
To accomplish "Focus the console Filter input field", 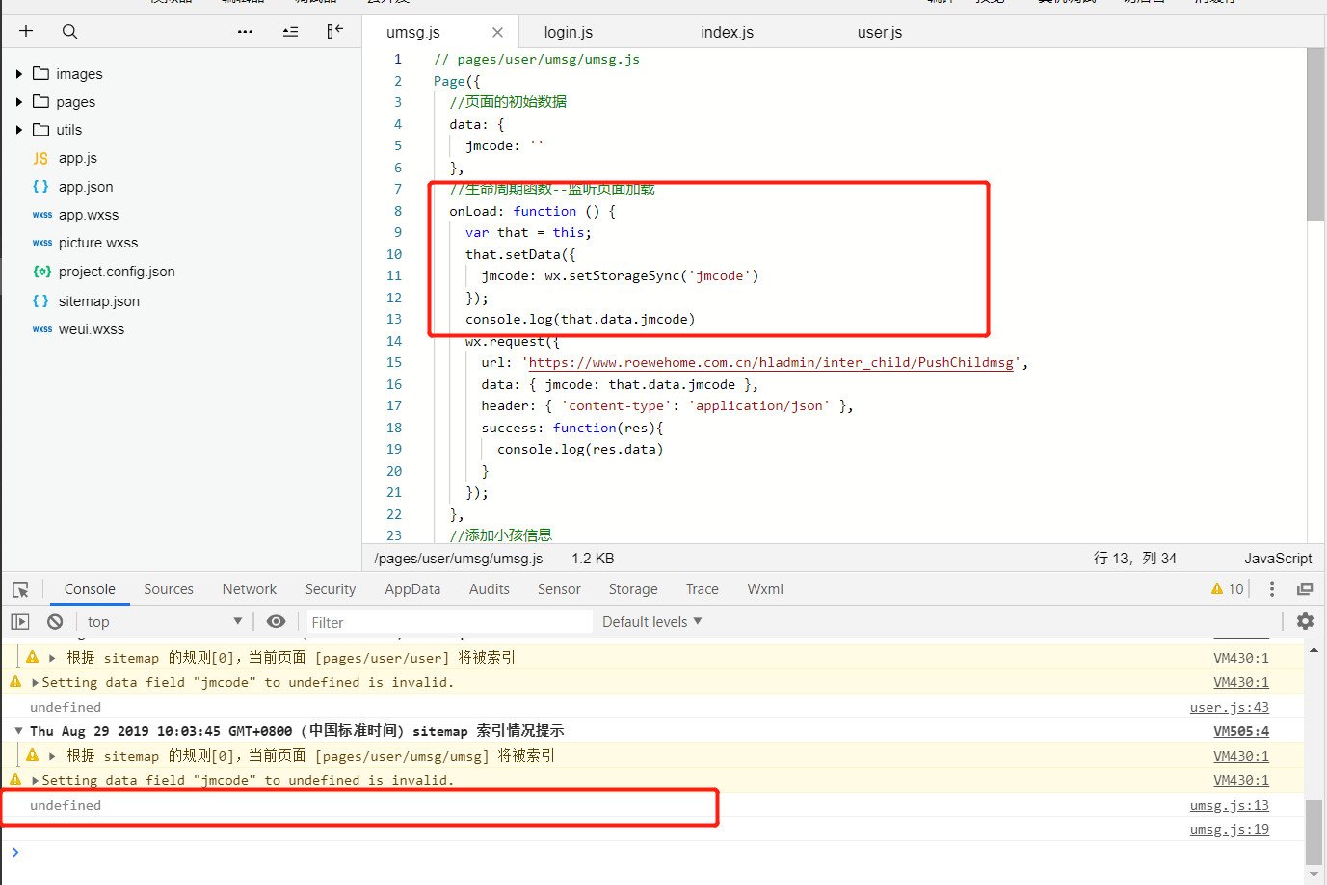I will click(448, 622).
